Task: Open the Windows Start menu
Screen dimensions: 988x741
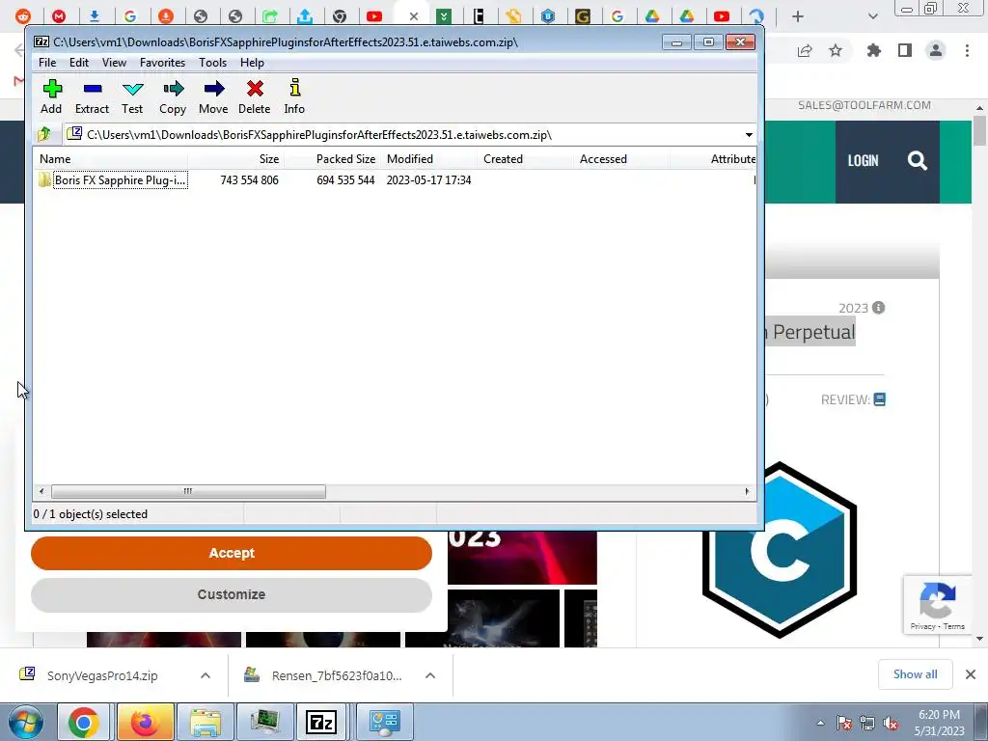Action: pyautogui.click(x=26, y=722)
